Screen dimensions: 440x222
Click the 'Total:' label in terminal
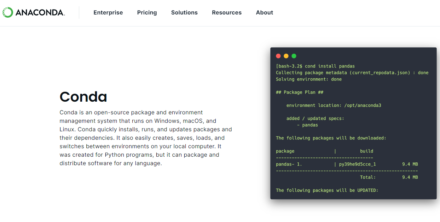(368, 177)
